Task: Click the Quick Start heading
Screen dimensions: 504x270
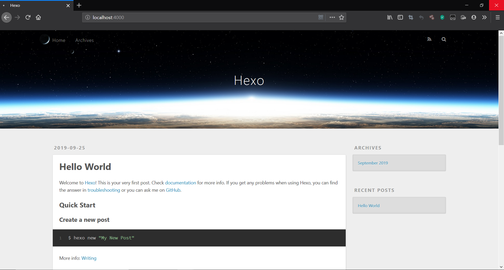Action: (x=77, y=205)
